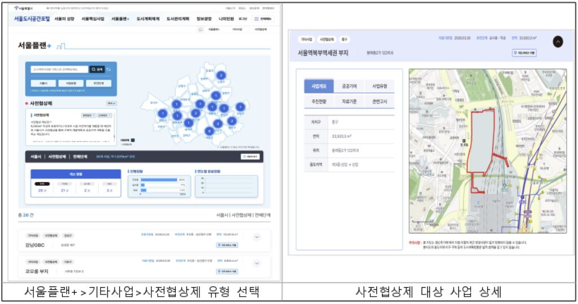Click the 서울역북부역세권 부지 title
The image size is (578, 304).
[x=323, y=53]
